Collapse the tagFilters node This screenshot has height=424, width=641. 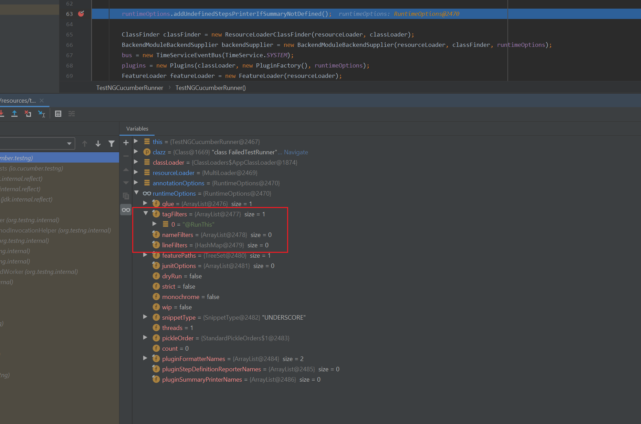click(145, 214)
